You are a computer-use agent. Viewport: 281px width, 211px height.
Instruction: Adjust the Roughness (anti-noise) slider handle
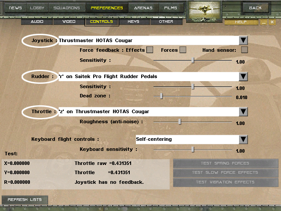point(179,122)
